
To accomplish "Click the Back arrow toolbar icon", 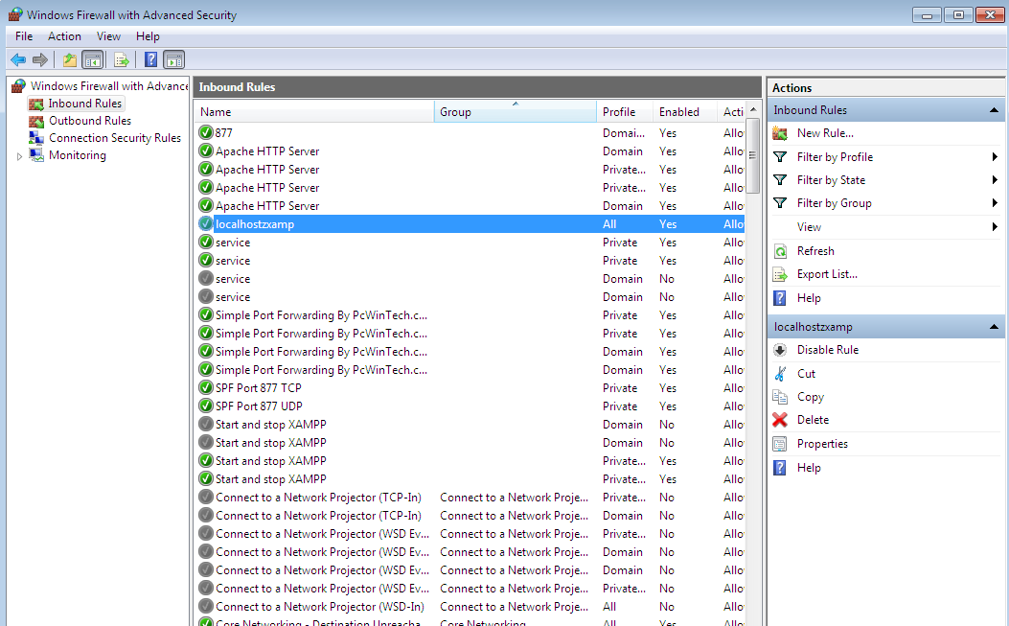I will point(18,59).
